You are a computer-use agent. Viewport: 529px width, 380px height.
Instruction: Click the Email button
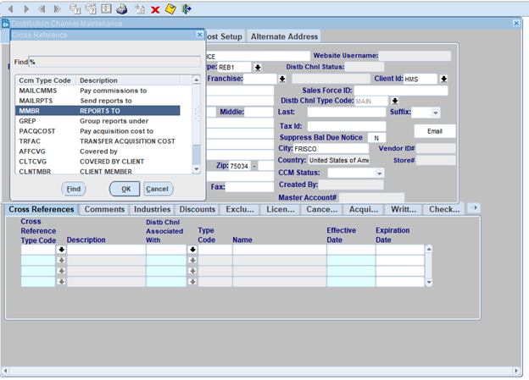(x=434, y=131)
